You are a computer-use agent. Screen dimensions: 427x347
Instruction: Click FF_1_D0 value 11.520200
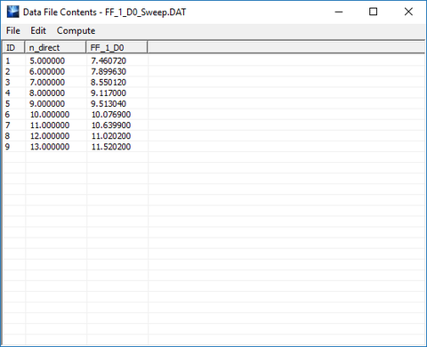click(x=111, y=146)
